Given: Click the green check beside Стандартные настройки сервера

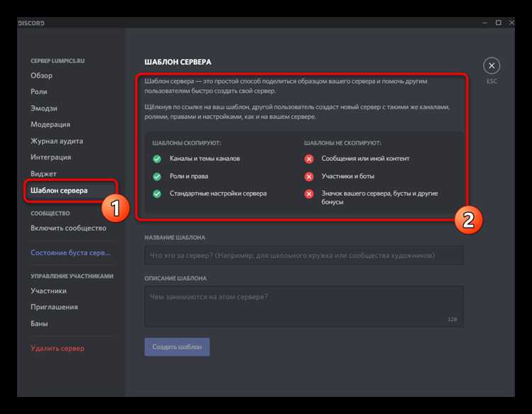Looking at the screenshot, I should [157, 194].
